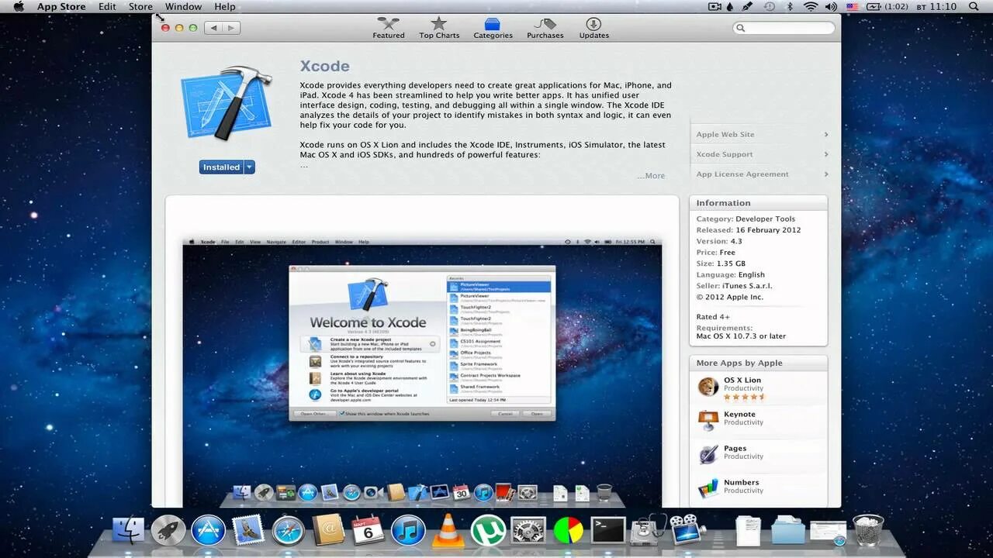Open the Updates section

pyautogui.click(x=593, y=28)
